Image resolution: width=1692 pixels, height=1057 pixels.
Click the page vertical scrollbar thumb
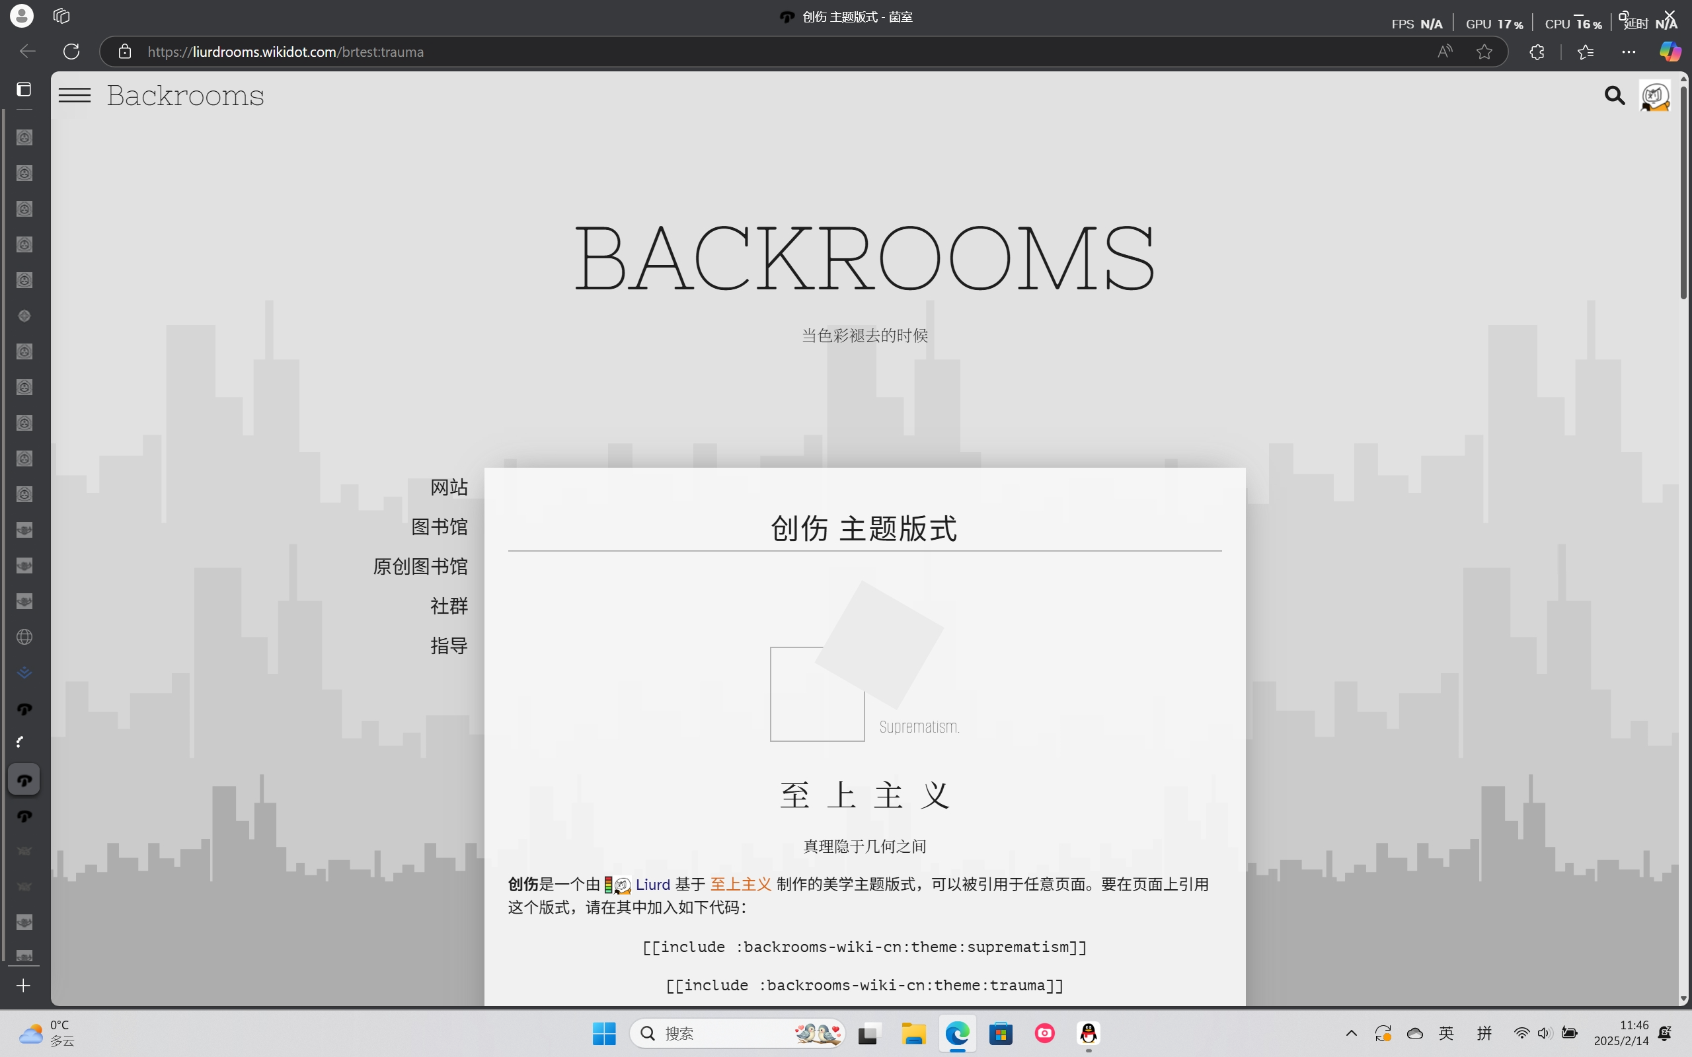point(1683,192)
